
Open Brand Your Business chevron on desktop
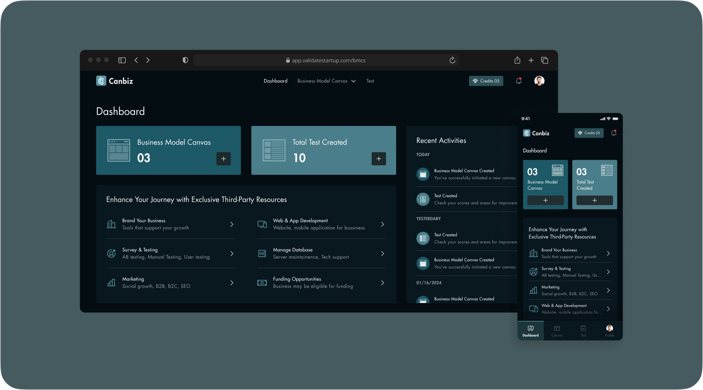(x=232, y=224)
